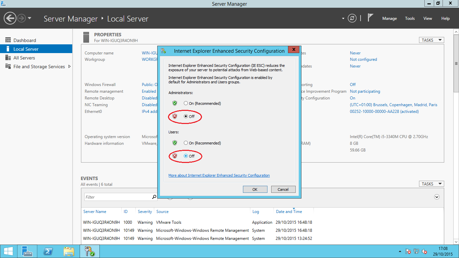Screen dimensions: 459x258
Task: Open More about IE Enhanced Security link
Action: click(219, 175)
